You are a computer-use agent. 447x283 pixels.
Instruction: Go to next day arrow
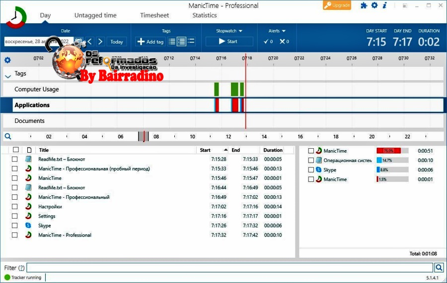100,42
